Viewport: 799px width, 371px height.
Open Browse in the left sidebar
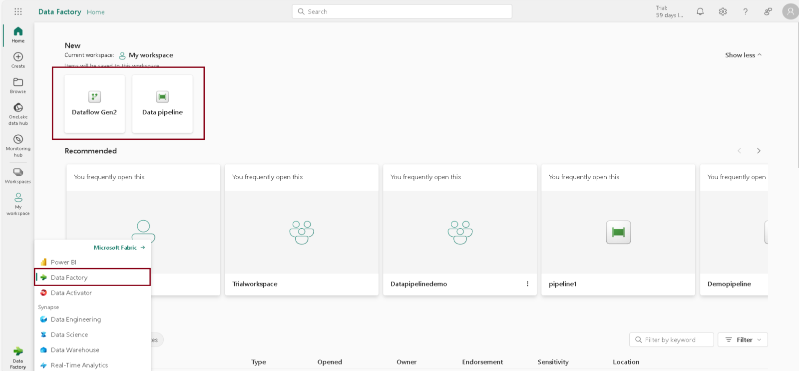[x=18, y=86]
